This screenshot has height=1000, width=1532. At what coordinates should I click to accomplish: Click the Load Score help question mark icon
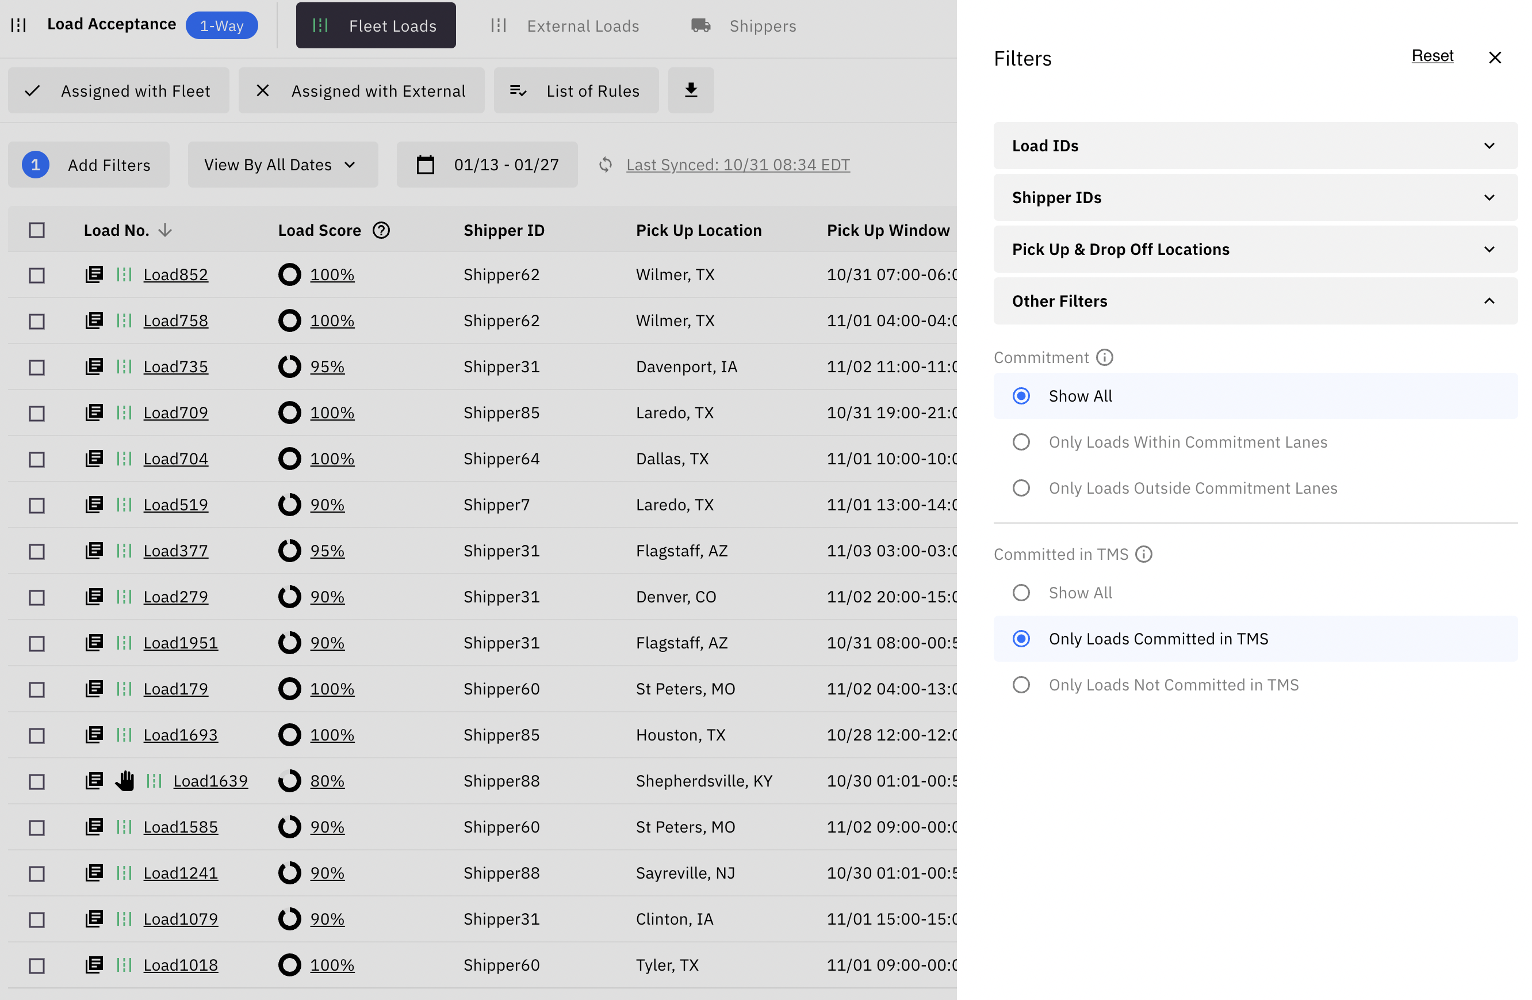381,230
